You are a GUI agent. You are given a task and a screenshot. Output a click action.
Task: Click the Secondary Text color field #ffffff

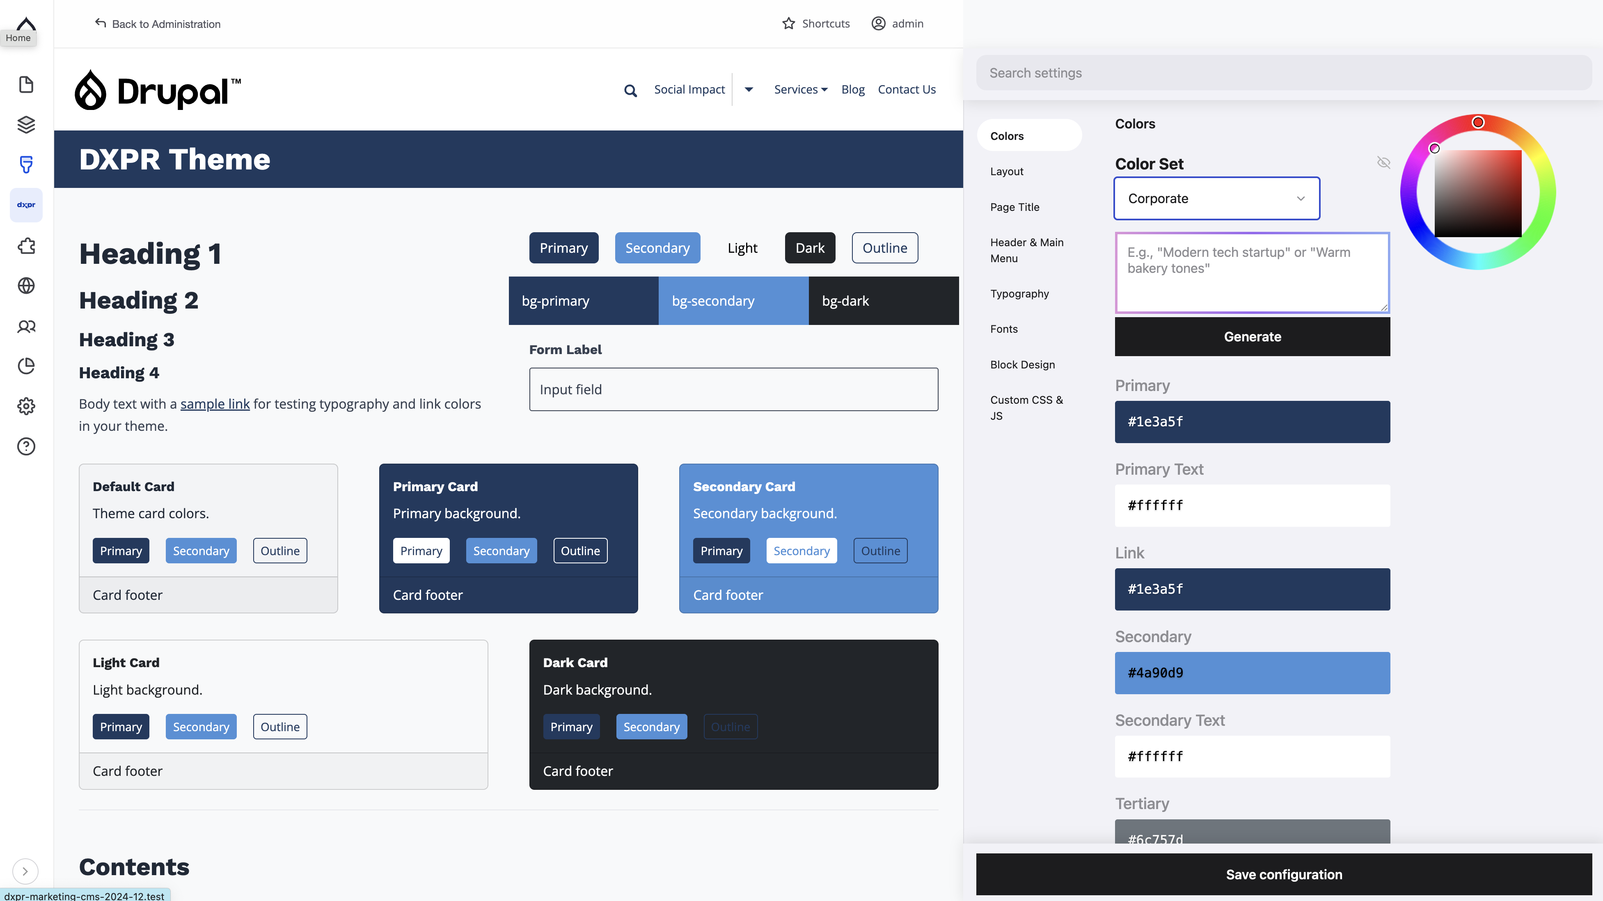(1252, 757)
